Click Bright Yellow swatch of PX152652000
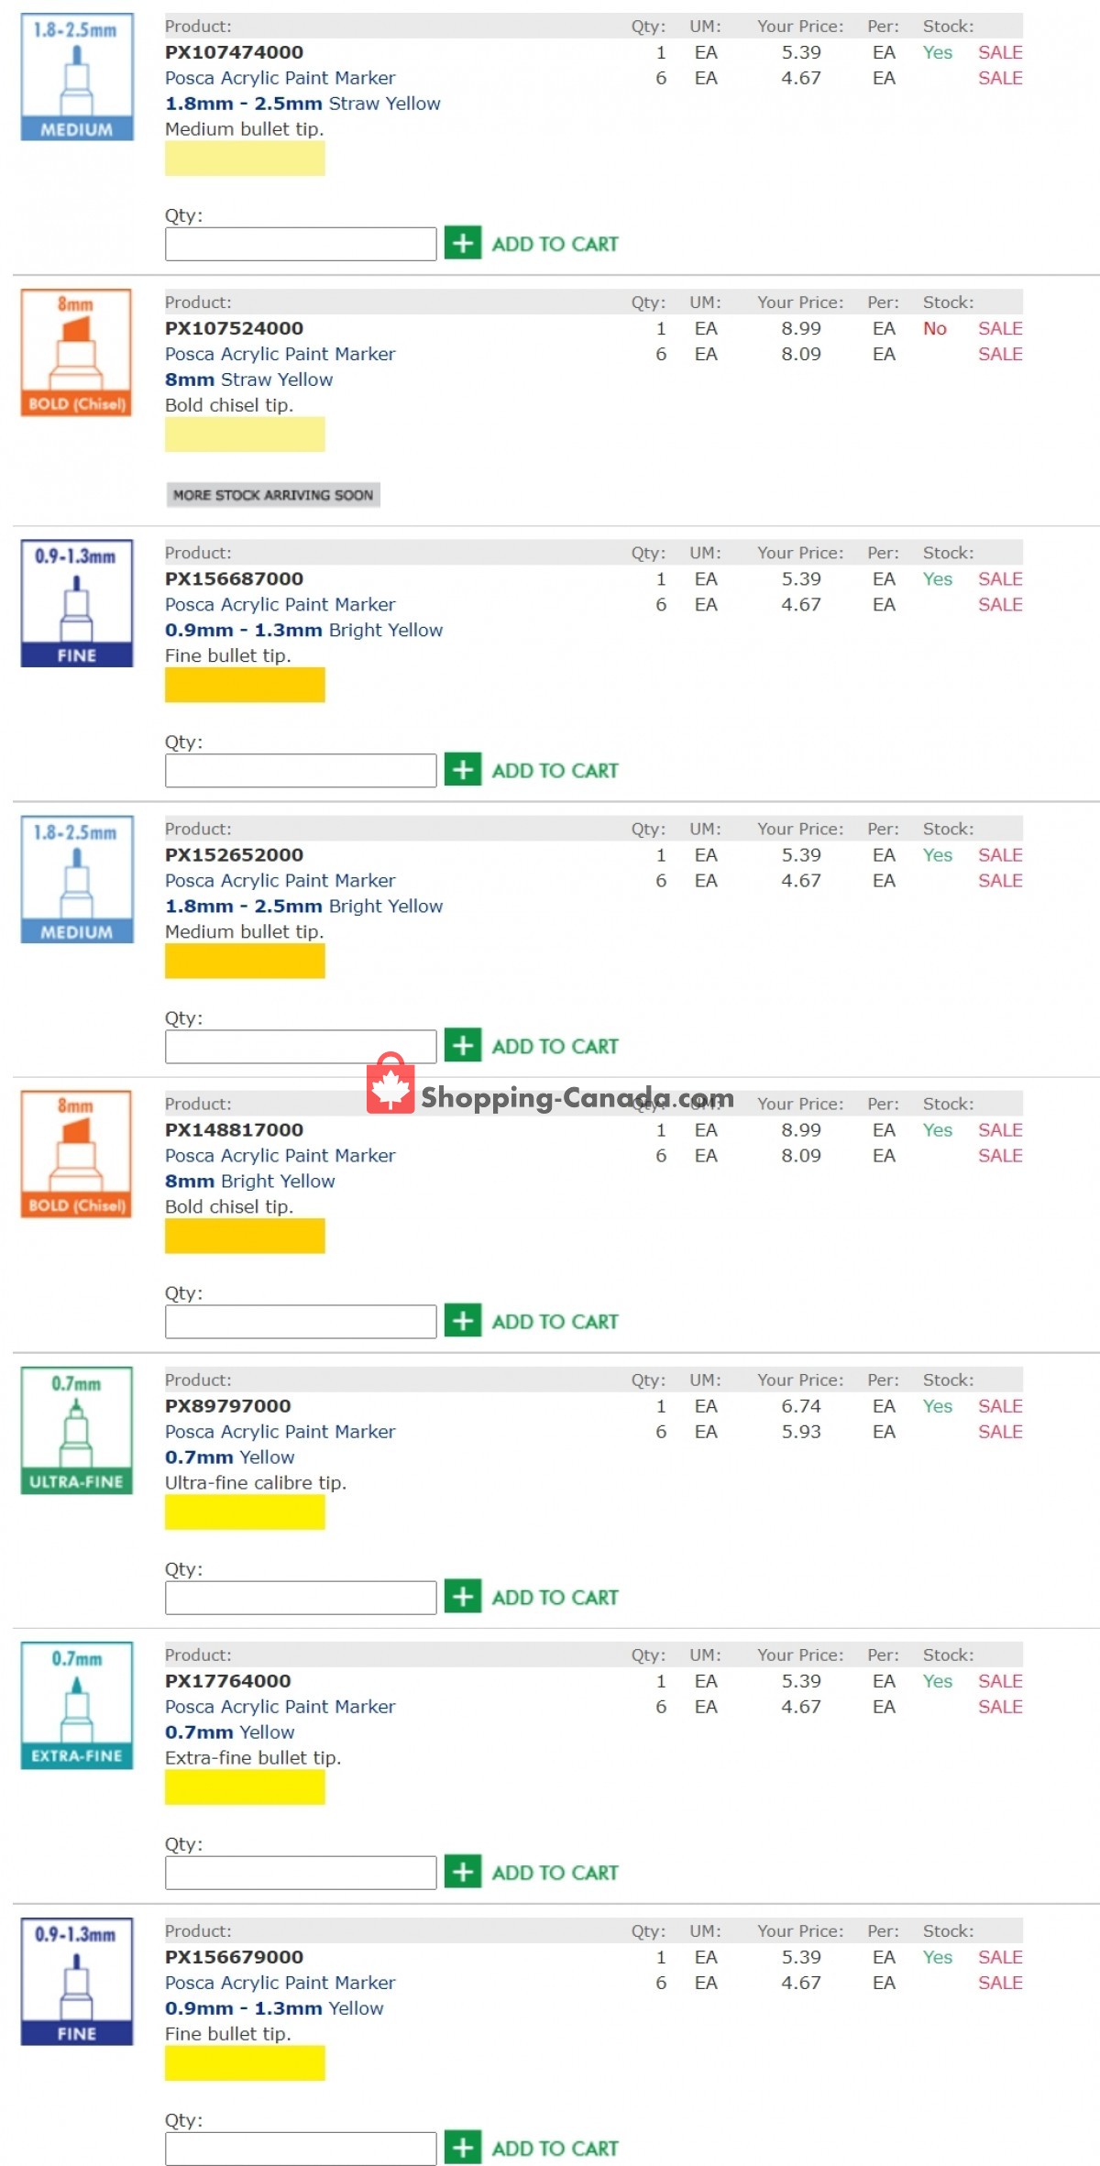Screen dimensions: 1100x2166 [x=245, y=961]
